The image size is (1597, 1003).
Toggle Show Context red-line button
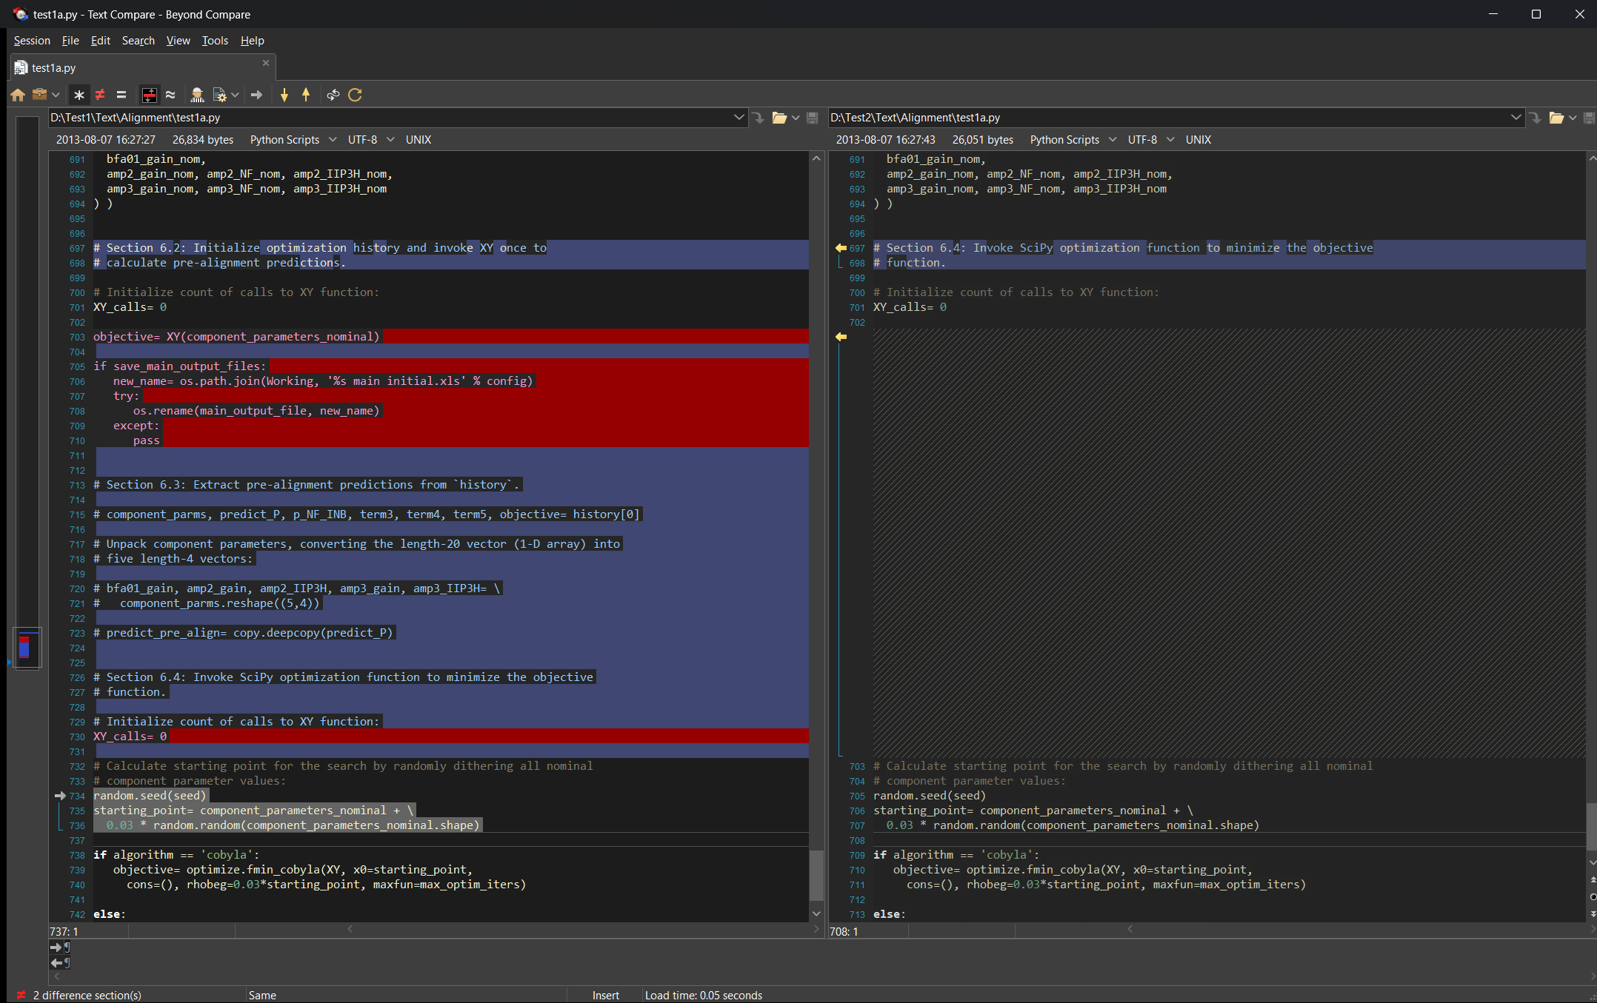tap(150, 95)
